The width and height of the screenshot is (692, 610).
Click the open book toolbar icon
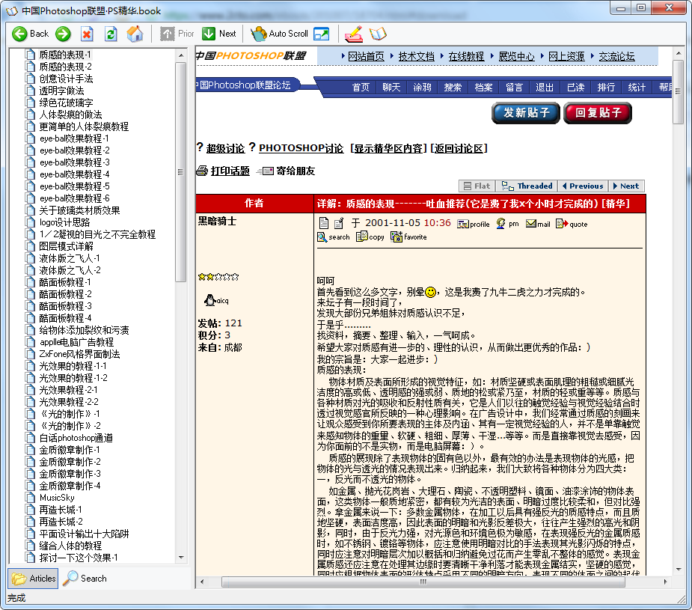(378, 34)
